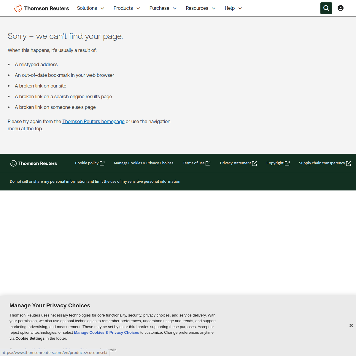Open the Solutions navigation item
Viewport: 356px width, 356px height.
pyautogui.click(x=87, y=8)
